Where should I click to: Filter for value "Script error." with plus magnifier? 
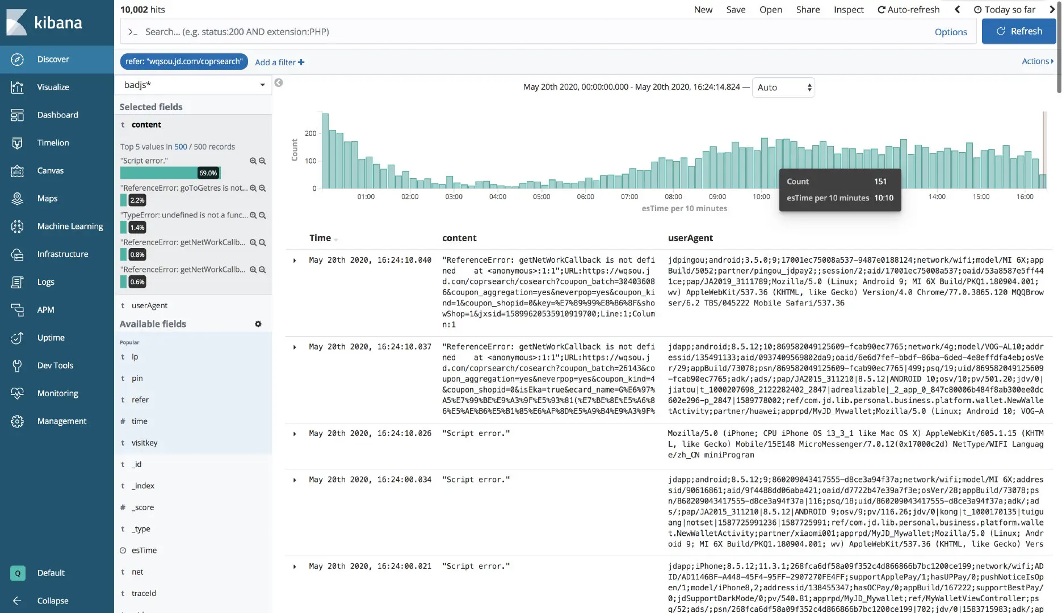[253, 161]
